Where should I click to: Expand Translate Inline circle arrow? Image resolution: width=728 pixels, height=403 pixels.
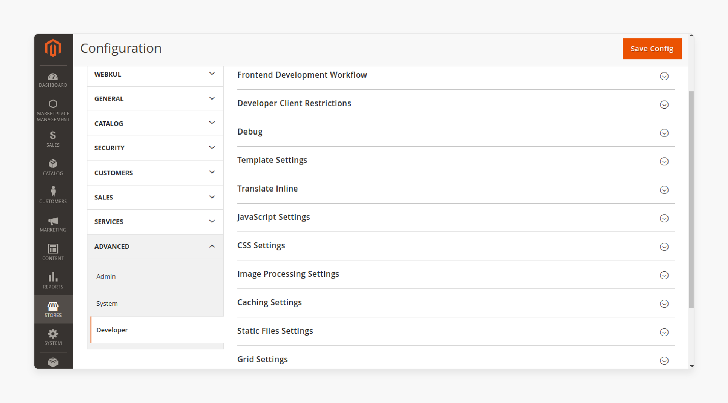tap(664, 190)
